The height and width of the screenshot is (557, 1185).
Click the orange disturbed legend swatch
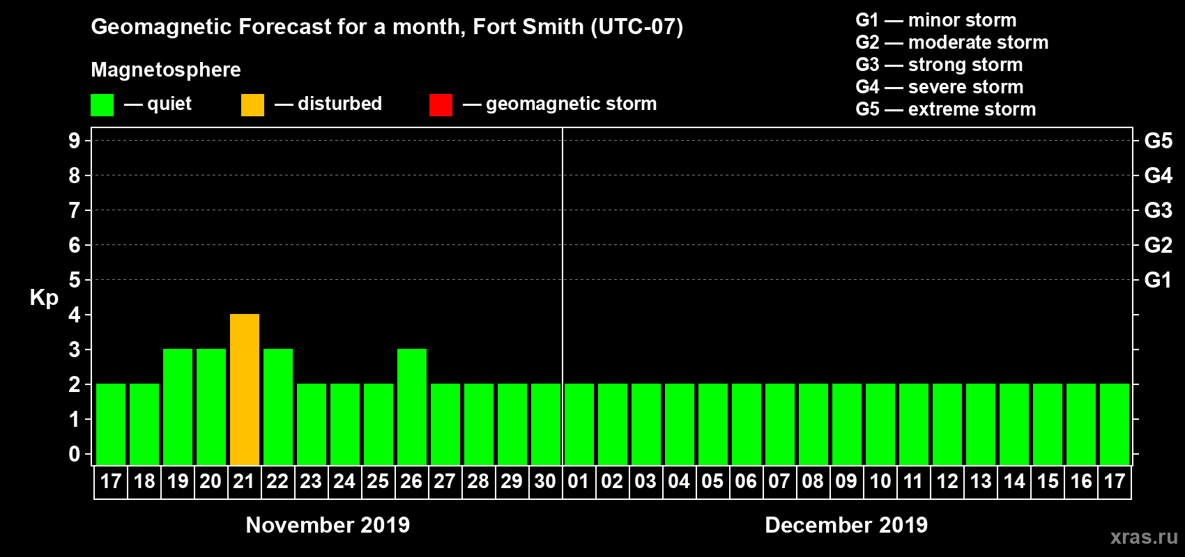click(252, 105)
